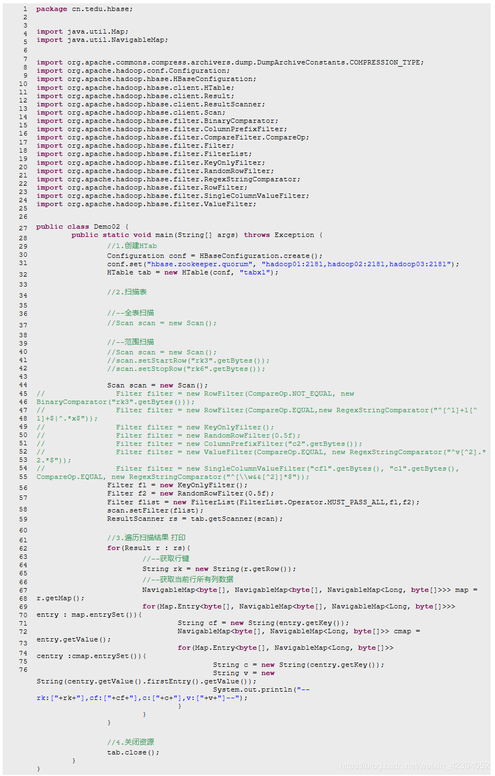Click the filter.KeyOnlyFilter import line
495x776 pixels.
coord(151,163)
